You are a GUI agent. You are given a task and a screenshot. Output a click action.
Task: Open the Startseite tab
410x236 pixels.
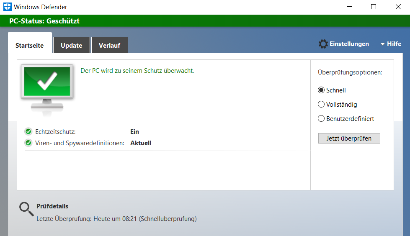(x=30, y=46)
